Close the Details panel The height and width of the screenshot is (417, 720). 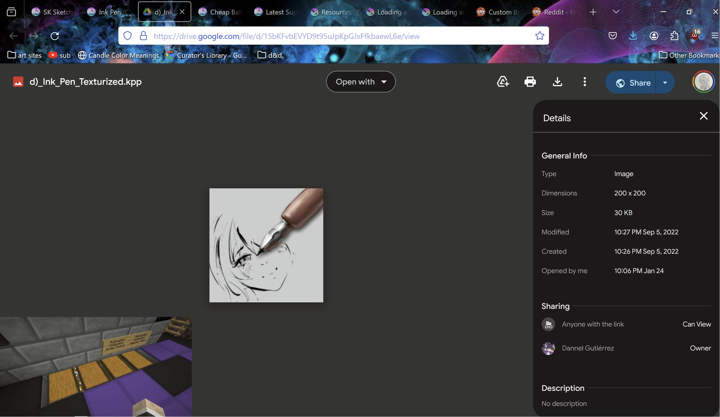point(703,116)
